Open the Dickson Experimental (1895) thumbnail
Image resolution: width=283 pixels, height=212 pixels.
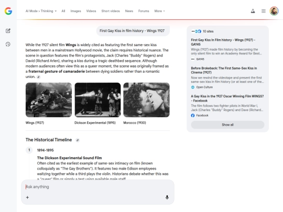pos(97,100)
